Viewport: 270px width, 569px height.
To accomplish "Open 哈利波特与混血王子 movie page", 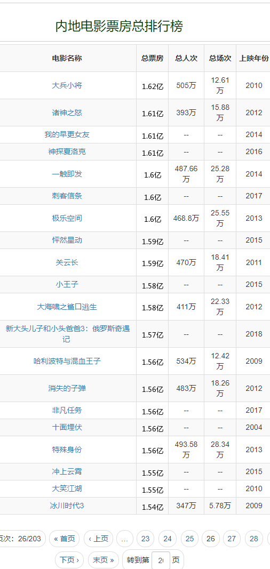I will [x=67, y=361].
